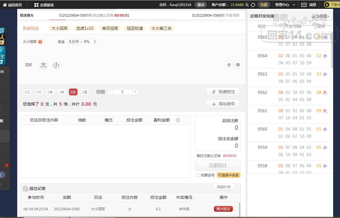Click the refresh balance icon
This screenshot has width=340, height=218.
click(x=253, y=5)
